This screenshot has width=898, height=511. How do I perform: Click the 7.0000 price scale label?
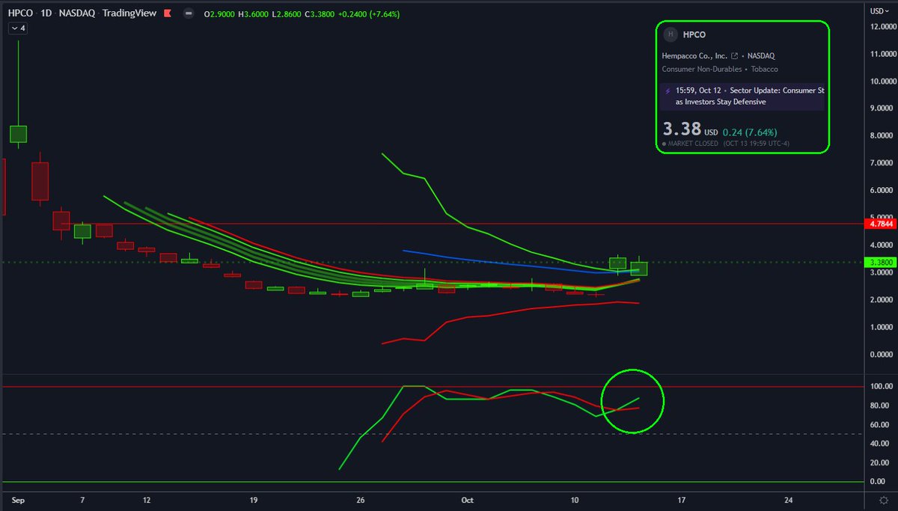coord(882,163)
